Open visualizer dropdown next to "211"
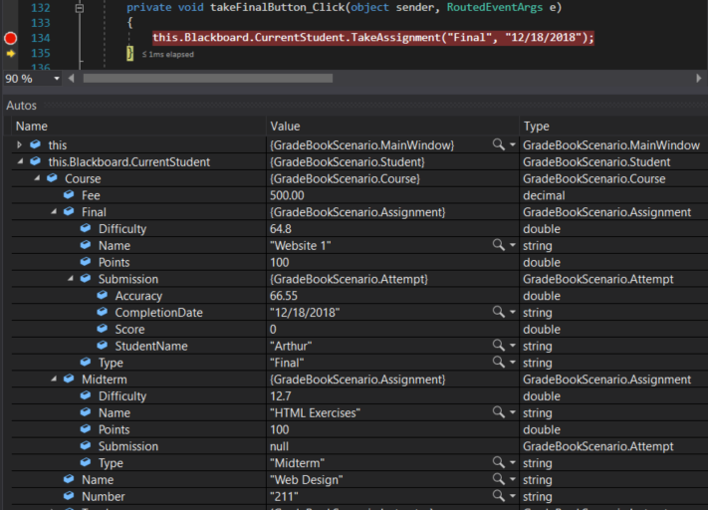Image resolution: width=708 pixels, height=510 pixels. 513,496
